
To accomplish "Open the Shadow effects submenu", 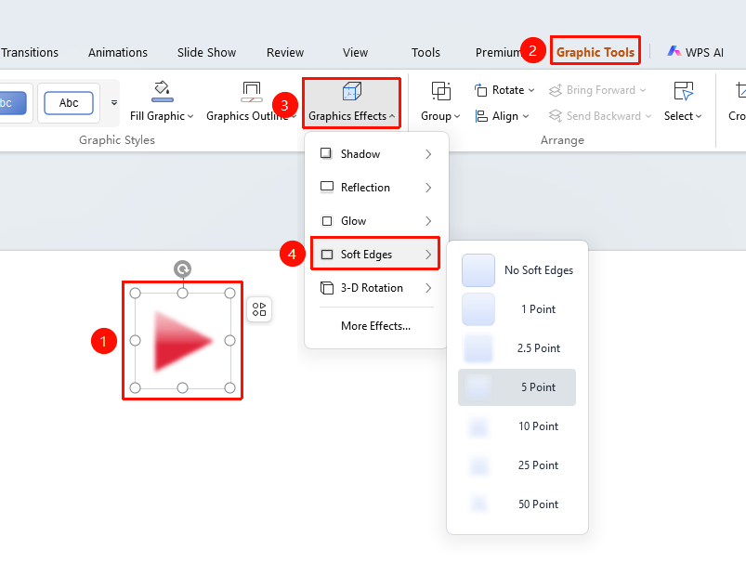I will [375, 154].
